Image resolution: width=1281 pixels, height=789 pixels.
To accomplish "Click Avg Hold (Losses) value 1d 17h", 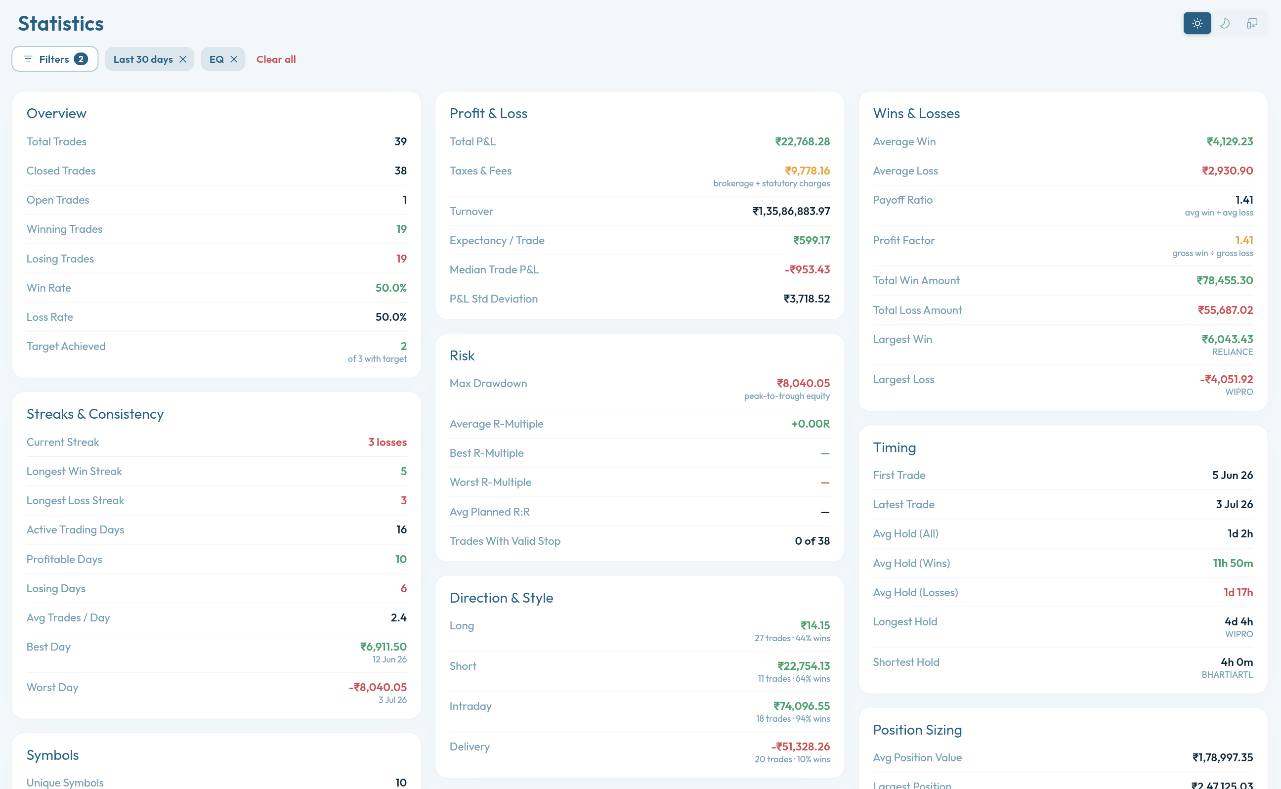I will [1238, 592].
